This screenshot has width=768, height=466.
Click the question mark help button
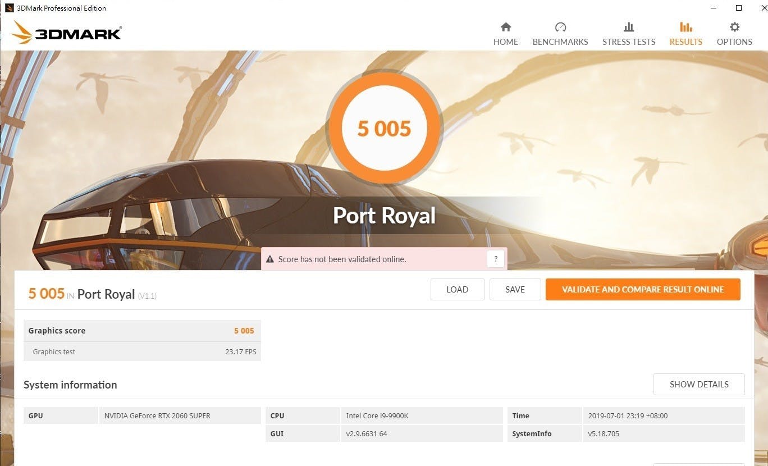(495, 259)
